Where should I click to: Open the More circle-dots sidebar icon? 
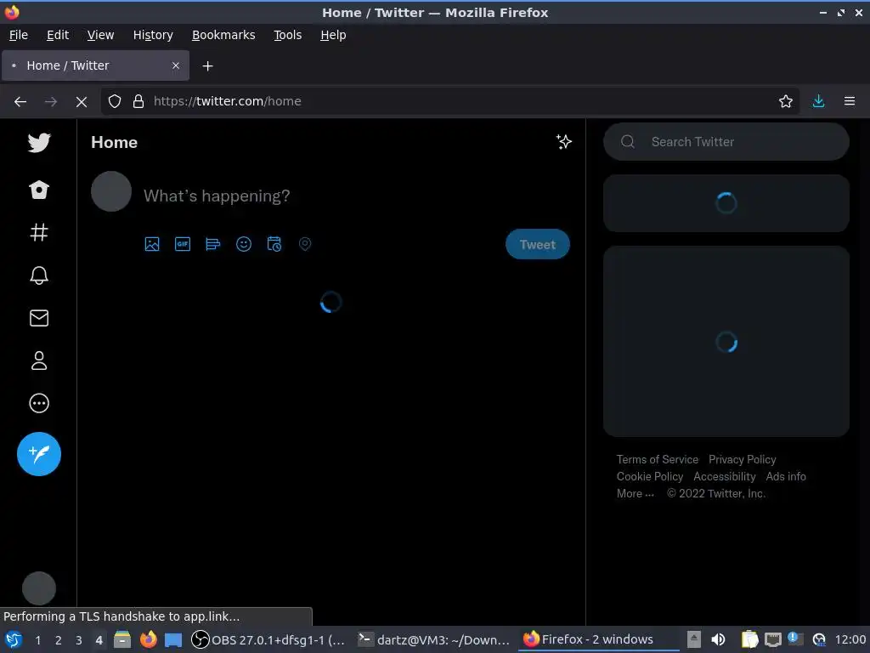(39, 403)
